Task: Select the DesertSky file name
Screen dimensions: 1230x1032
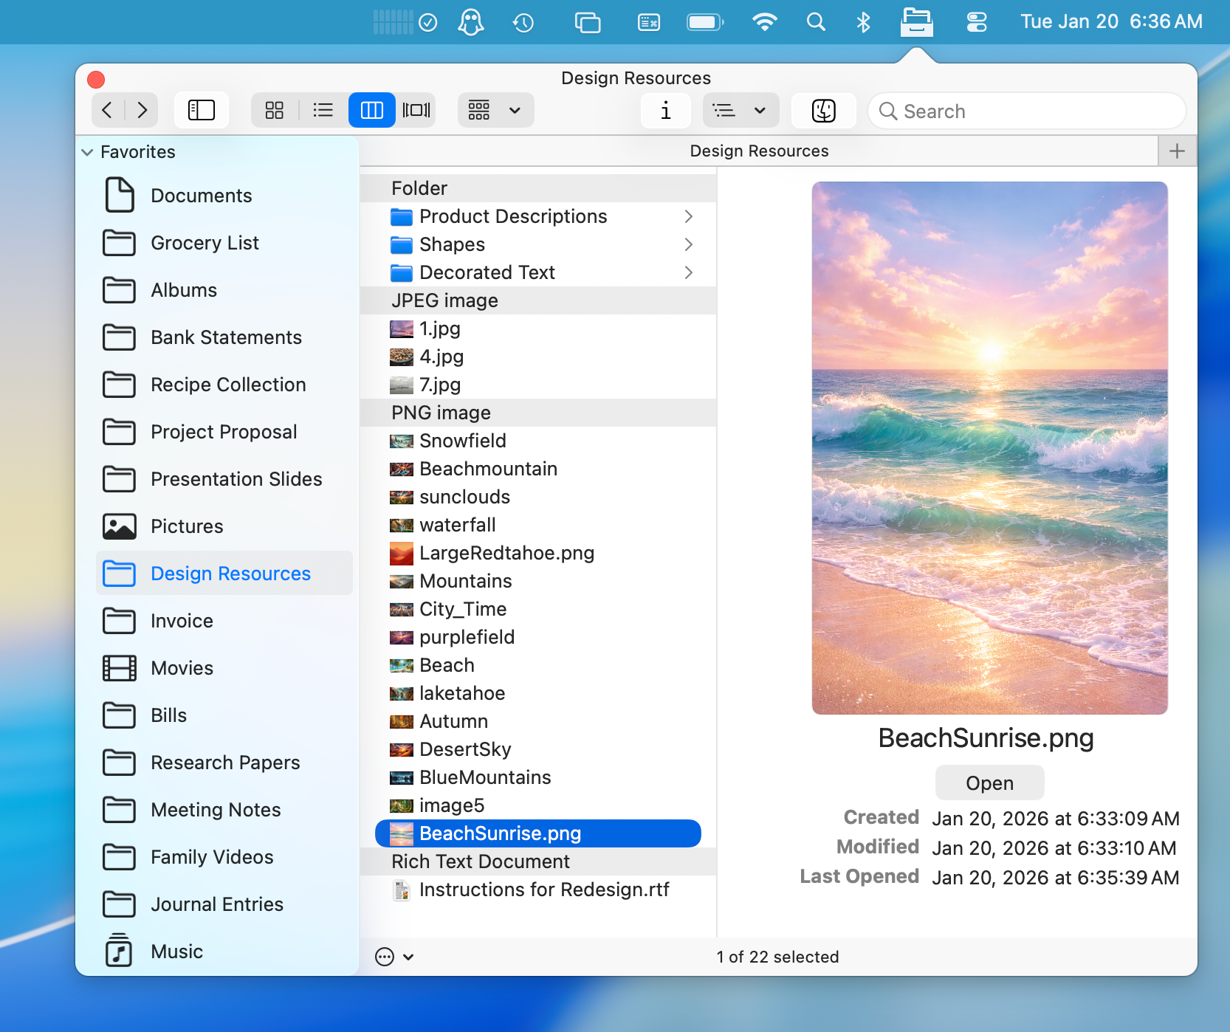Action: (465, 749)
